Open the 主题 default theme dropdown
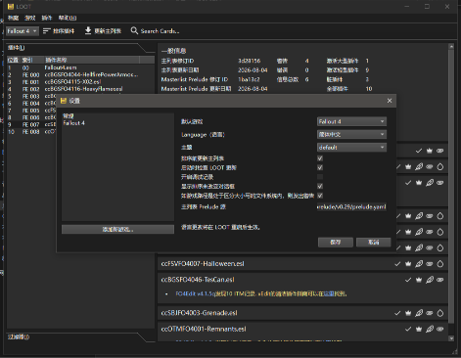This screenshot has width=461, height=358. click(351, 148)
